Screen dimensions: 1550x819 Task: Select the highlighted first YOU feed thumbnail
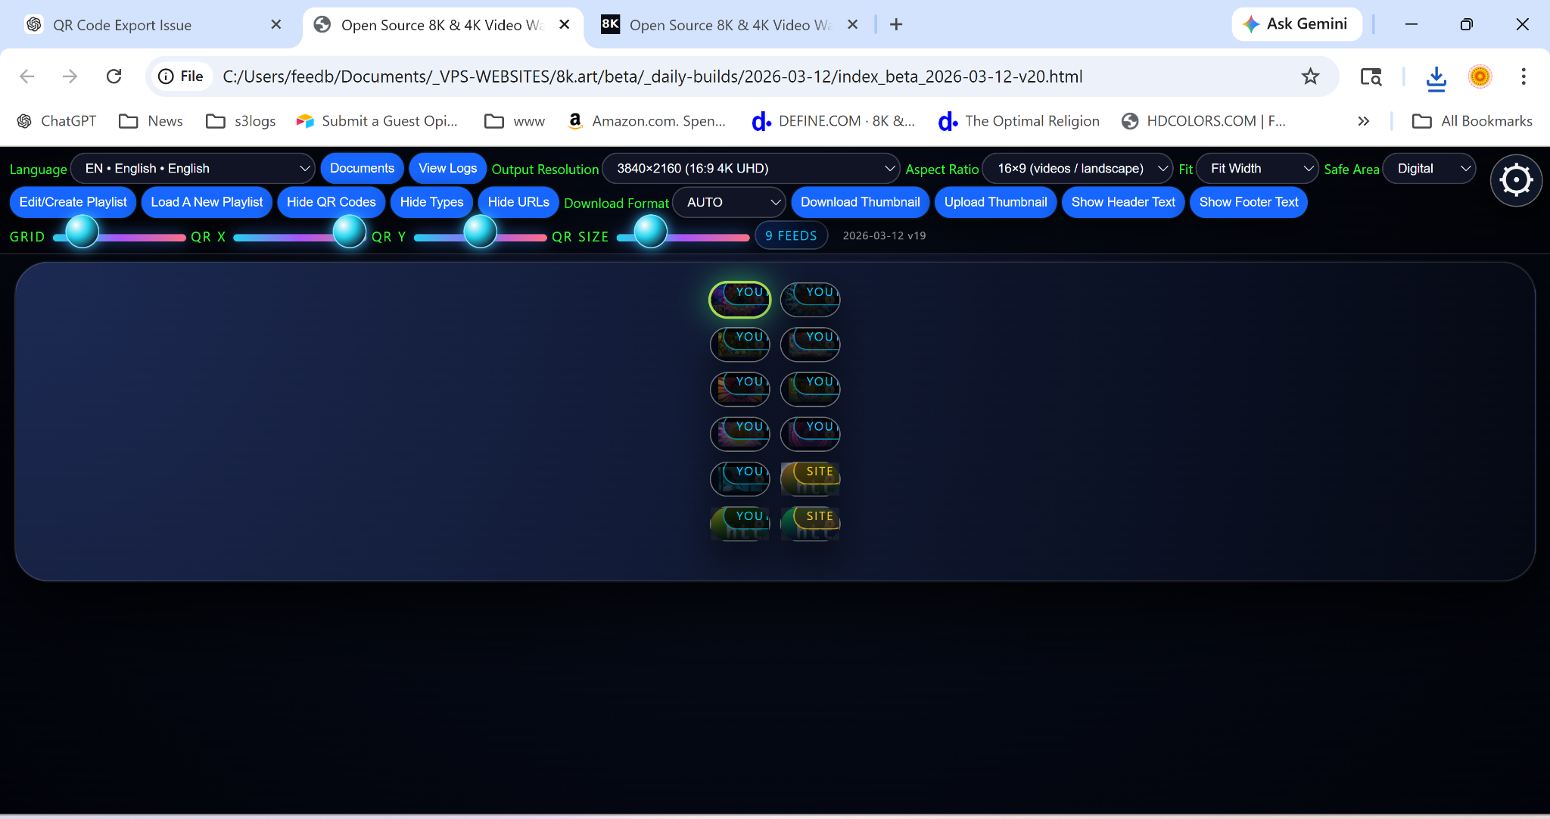(740, 300)
